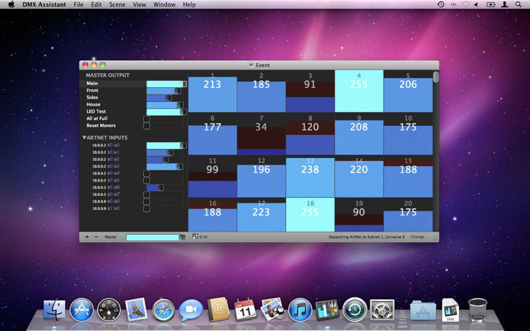Image resolution: width=530 pixels, height=331 pixels.
Task: Collapse the ARTNET INPUTS section
Action: tap(84, 138)
